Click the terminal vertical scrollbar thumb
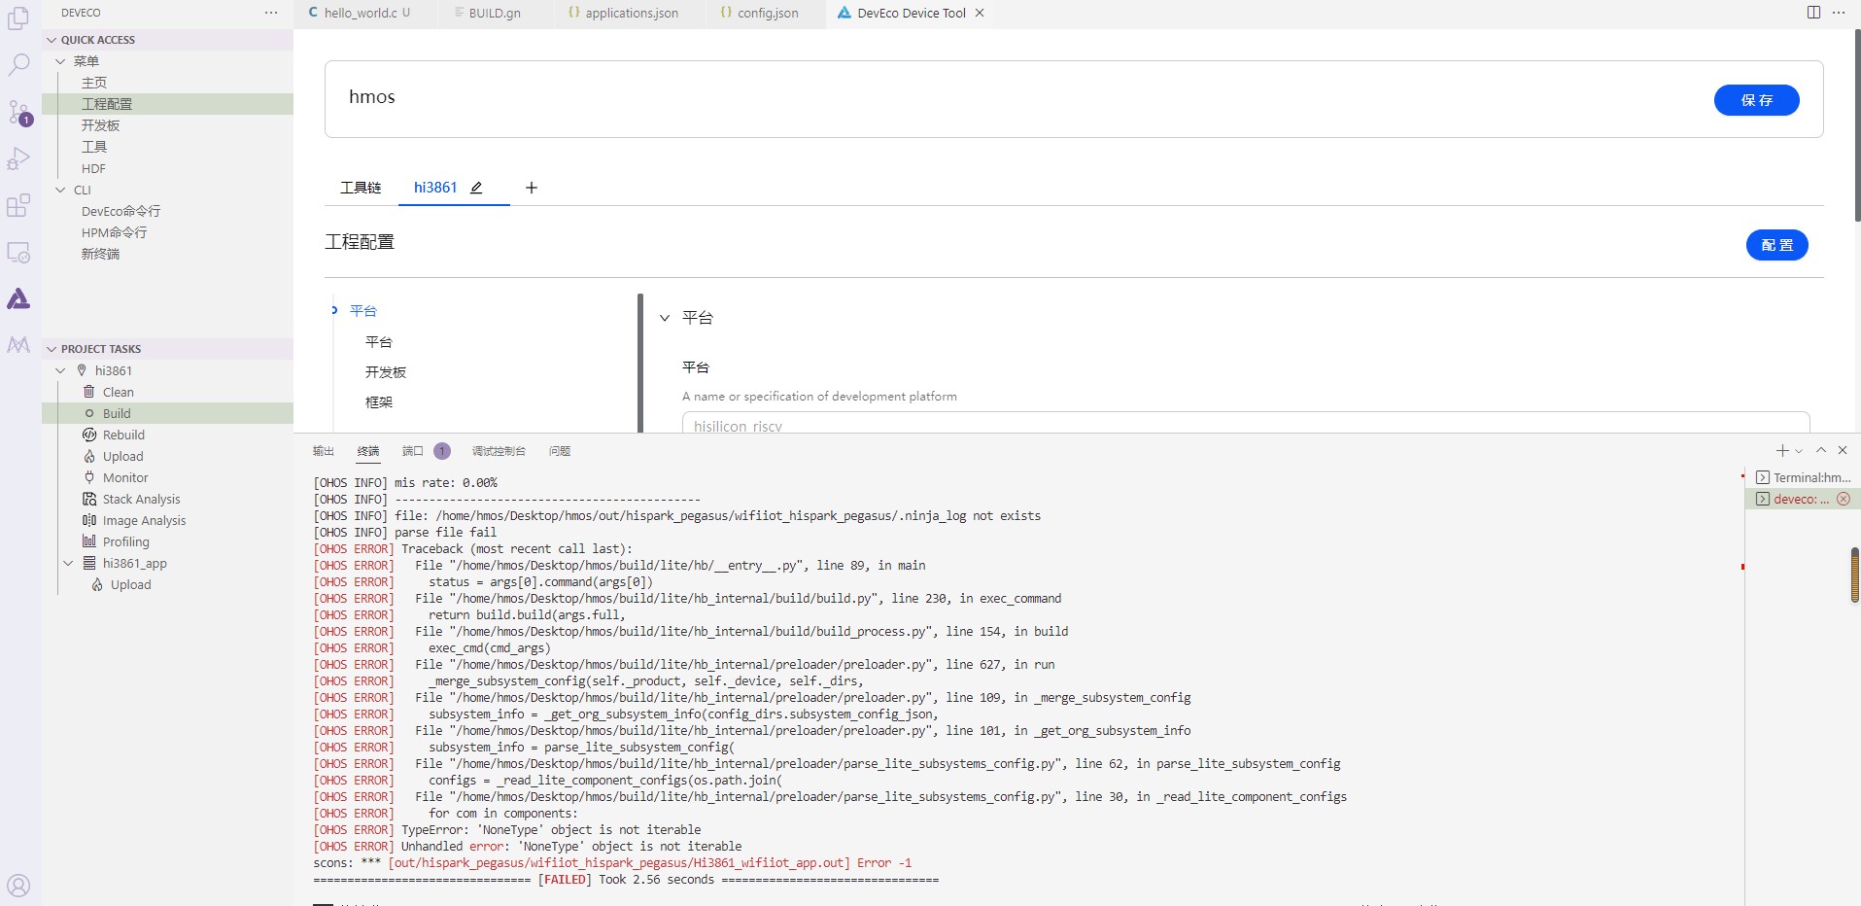1861x906 pixels. click(1854, 575)
